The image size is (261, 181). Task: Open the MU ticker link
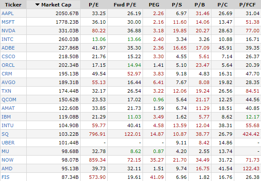5,151
